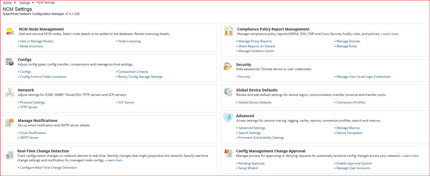Click the Config Management Change Approval icon
The width and height of the screenshot is (430, 176).
tap(228, 153)
